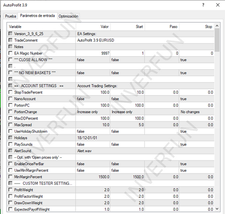
Task: Check the UseMinMarginPercent checkbox
Action: click(x=10, y=170)
